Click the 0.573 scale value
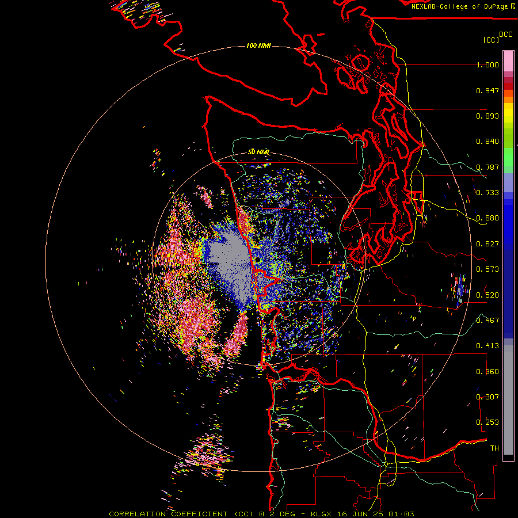Screen dimensions: 518x518 tap(487, 269)
